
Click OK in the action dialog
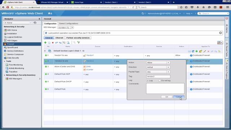click(x=167, y=97)
